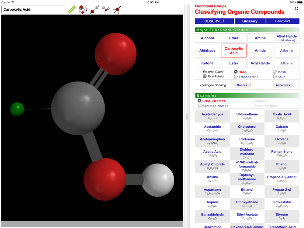Click the Carboxylic Acid name field
The image size is (304, 228).
tap(33, 9)
